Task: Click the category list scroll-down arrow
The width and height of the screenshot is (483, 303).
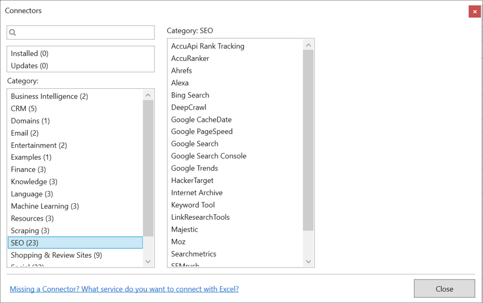Action: point(148,262)
